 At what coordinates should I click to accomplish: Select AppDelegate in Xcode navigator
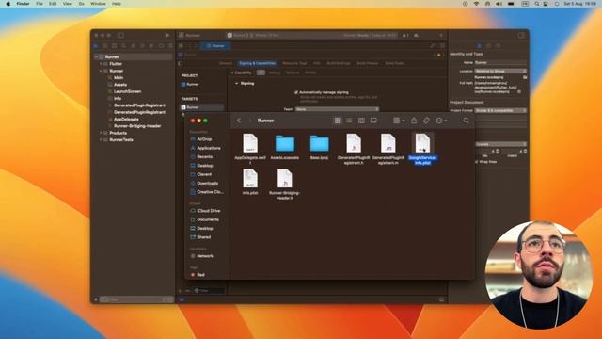[126, 120]
